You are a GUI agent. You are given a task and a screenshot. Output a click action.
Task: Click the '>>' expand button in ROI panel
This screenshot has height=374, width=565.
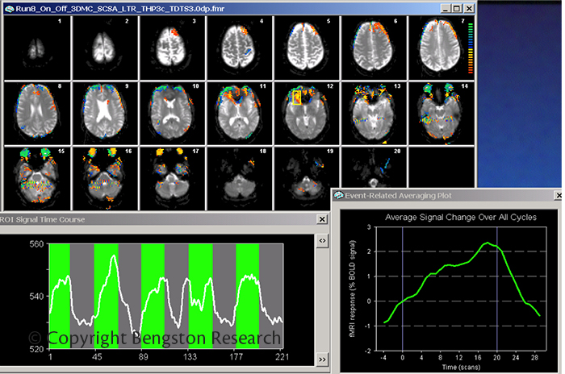coord(321,359)
